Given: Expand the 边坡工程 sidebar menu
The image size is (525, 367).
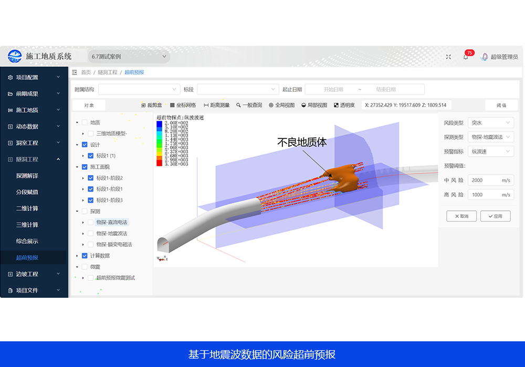Looking at the screenshot, I should pos(34,274).
